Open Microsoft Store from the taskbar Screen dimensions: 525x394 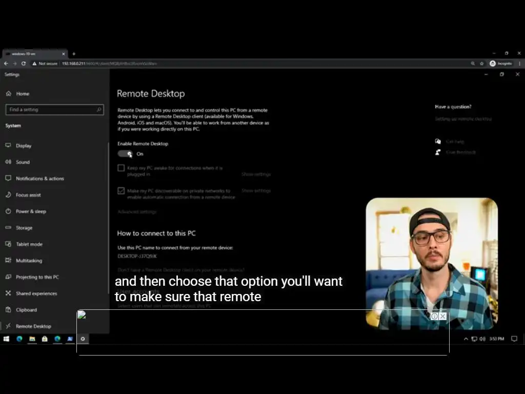tap(45, 339)
